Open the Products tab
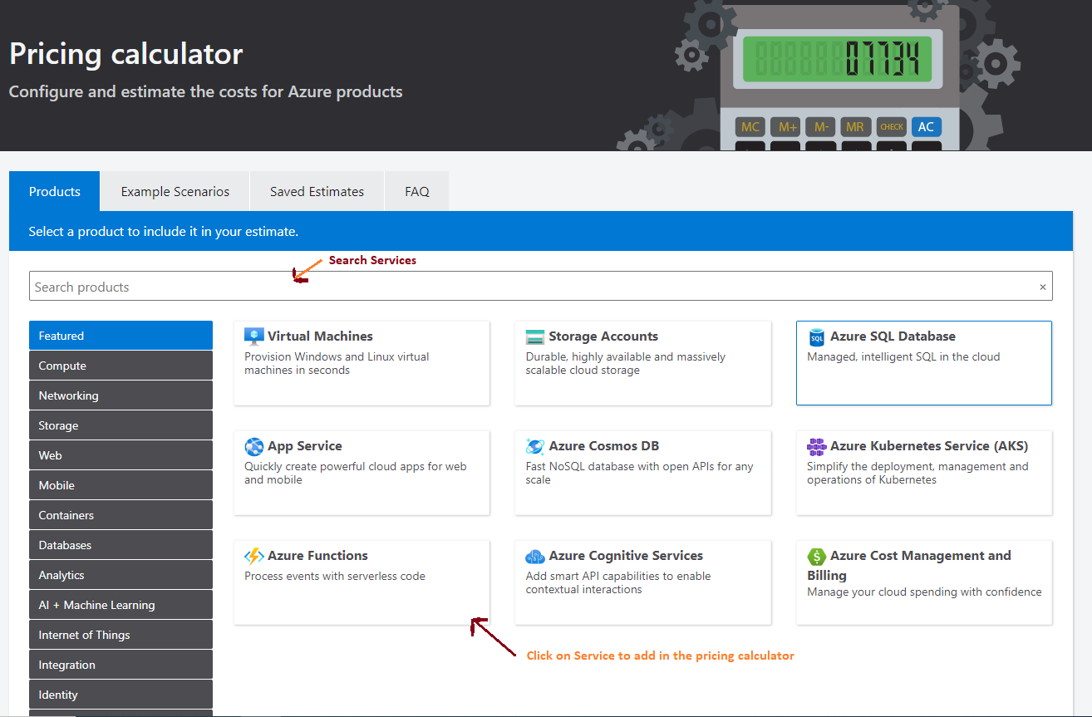Viewport: 1092px width, 717px height. click(x=55, y=191)
